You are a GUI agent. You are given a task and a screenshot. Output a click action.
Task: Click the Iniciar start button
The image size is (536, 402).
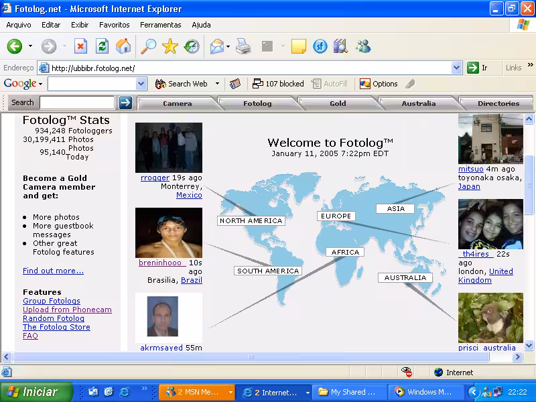[x=36, y=392]
